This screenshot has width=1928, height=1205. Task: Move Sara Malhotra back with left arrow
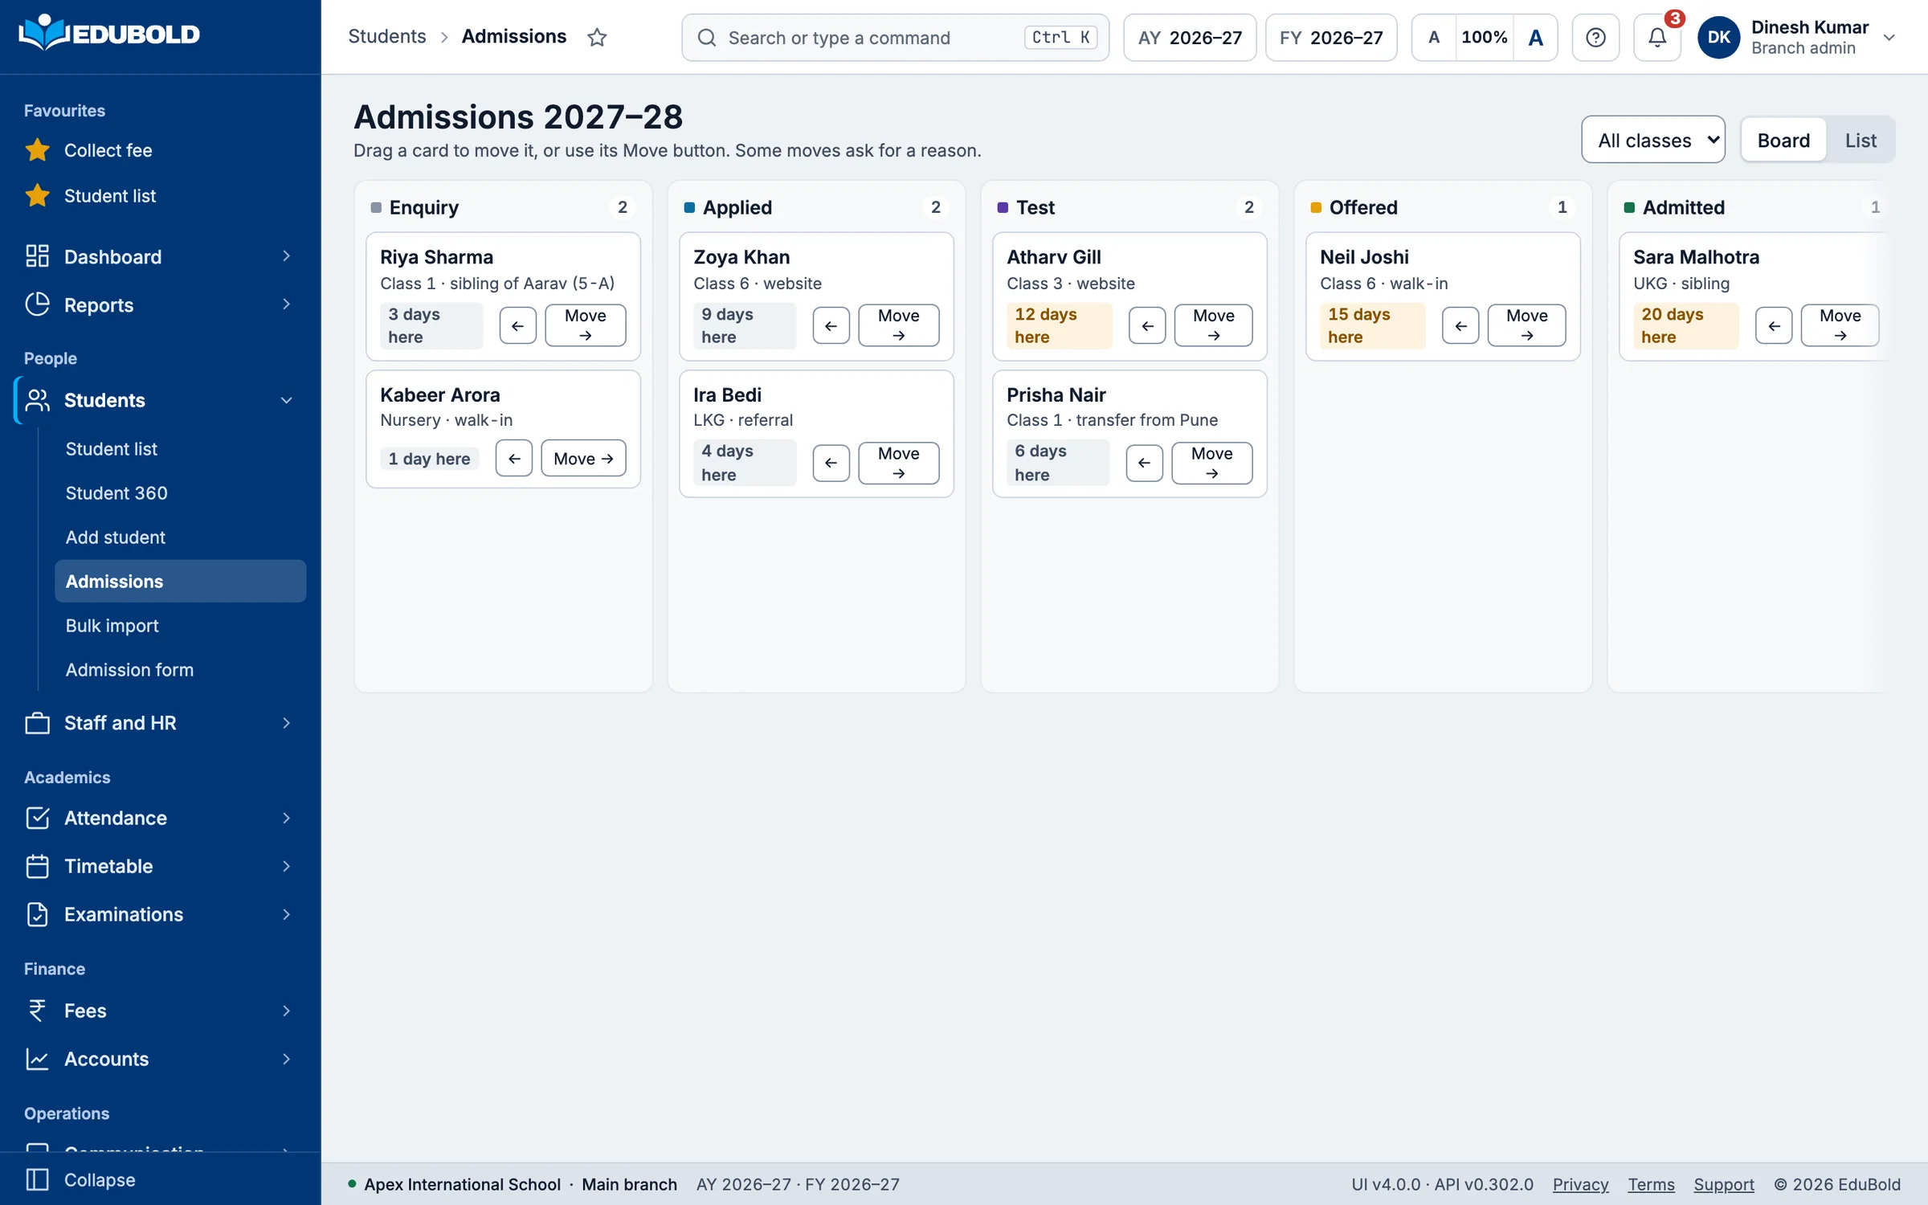pos(1774,325)
